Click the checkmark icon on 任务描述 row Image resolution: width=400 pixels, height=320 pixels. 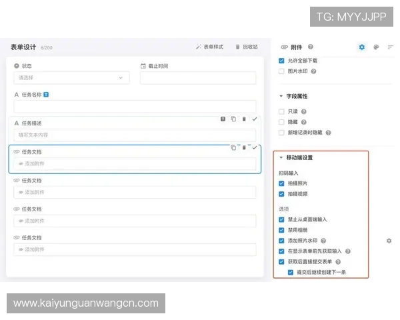click(x=255, y=119)
